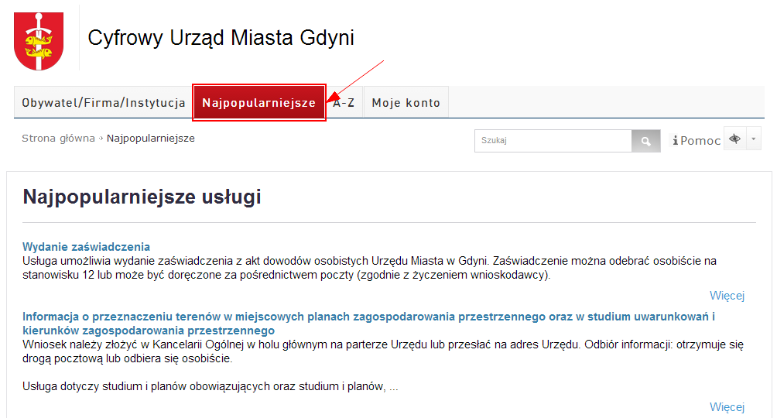The image size is (777, 418).
Task: Click the crossed-eye accessibility icon
Action: coord(734,139)
